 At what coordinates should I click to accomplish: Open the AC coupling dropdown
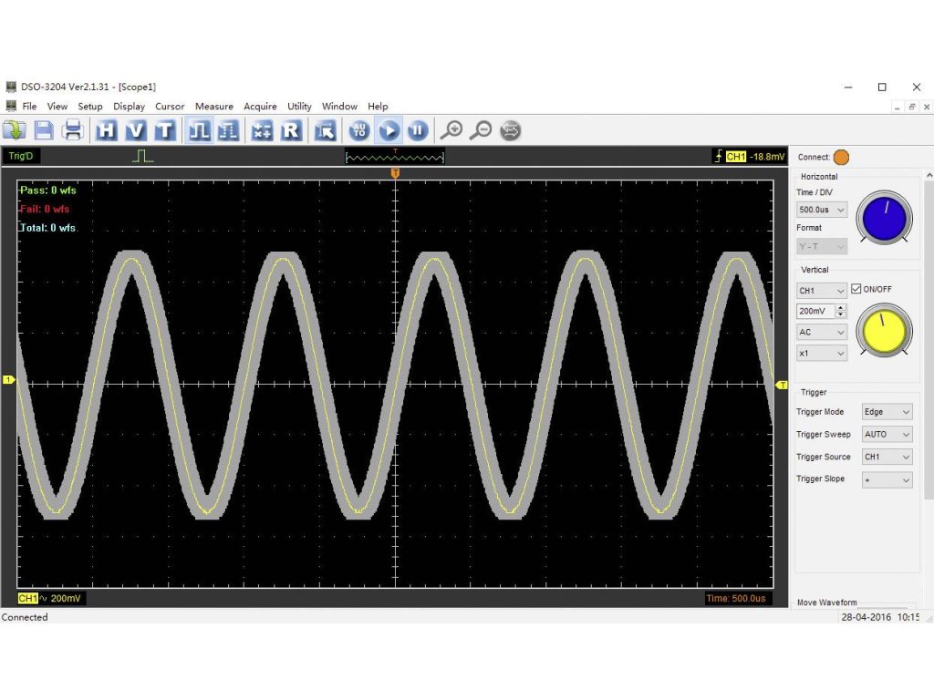822,332
